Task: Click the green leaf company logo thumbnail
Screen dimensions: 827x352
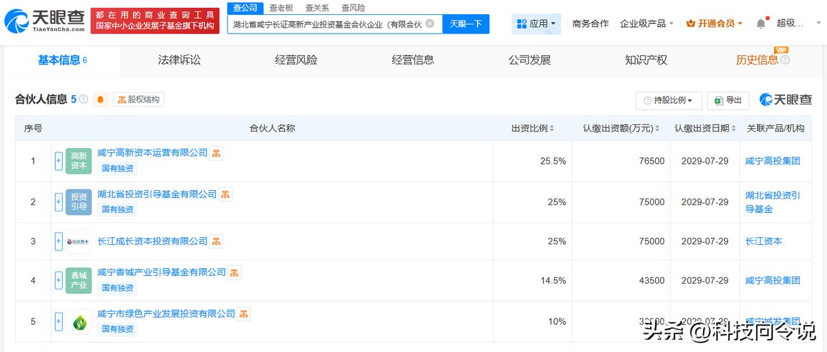Action: tap(79, 322)
